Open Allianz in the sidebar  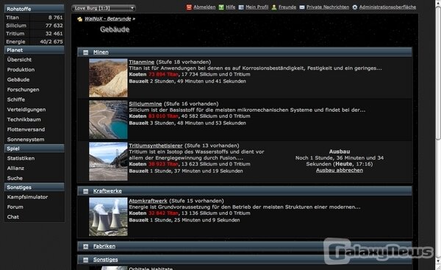[x=15, y=168]
